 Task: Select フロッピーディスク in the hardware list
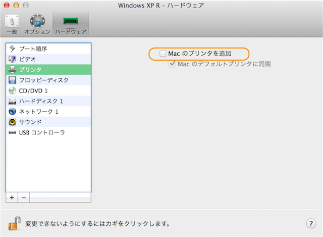[x=48, y=80]
